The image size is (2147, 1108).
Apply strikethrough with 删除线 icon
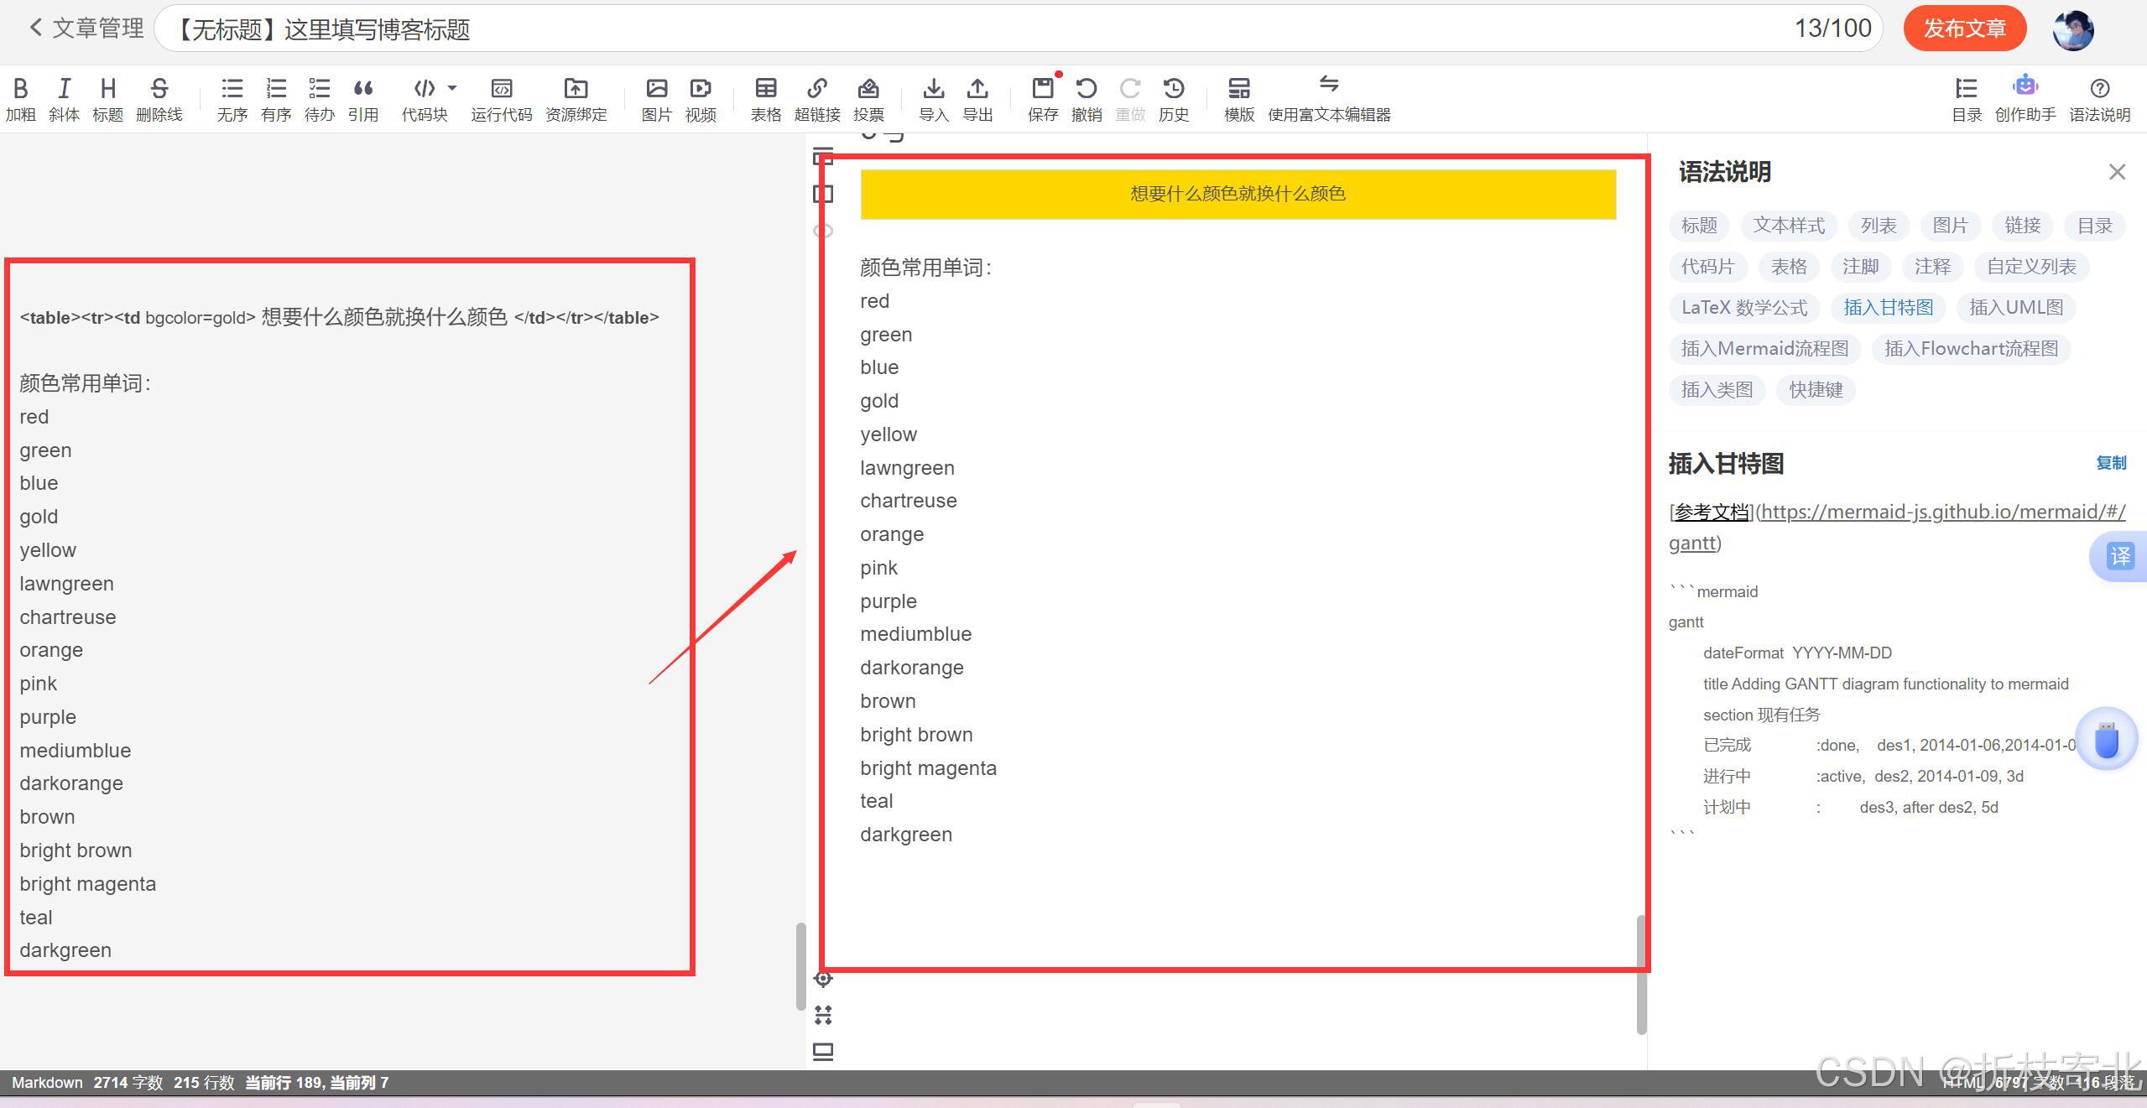tap(159, 89)
